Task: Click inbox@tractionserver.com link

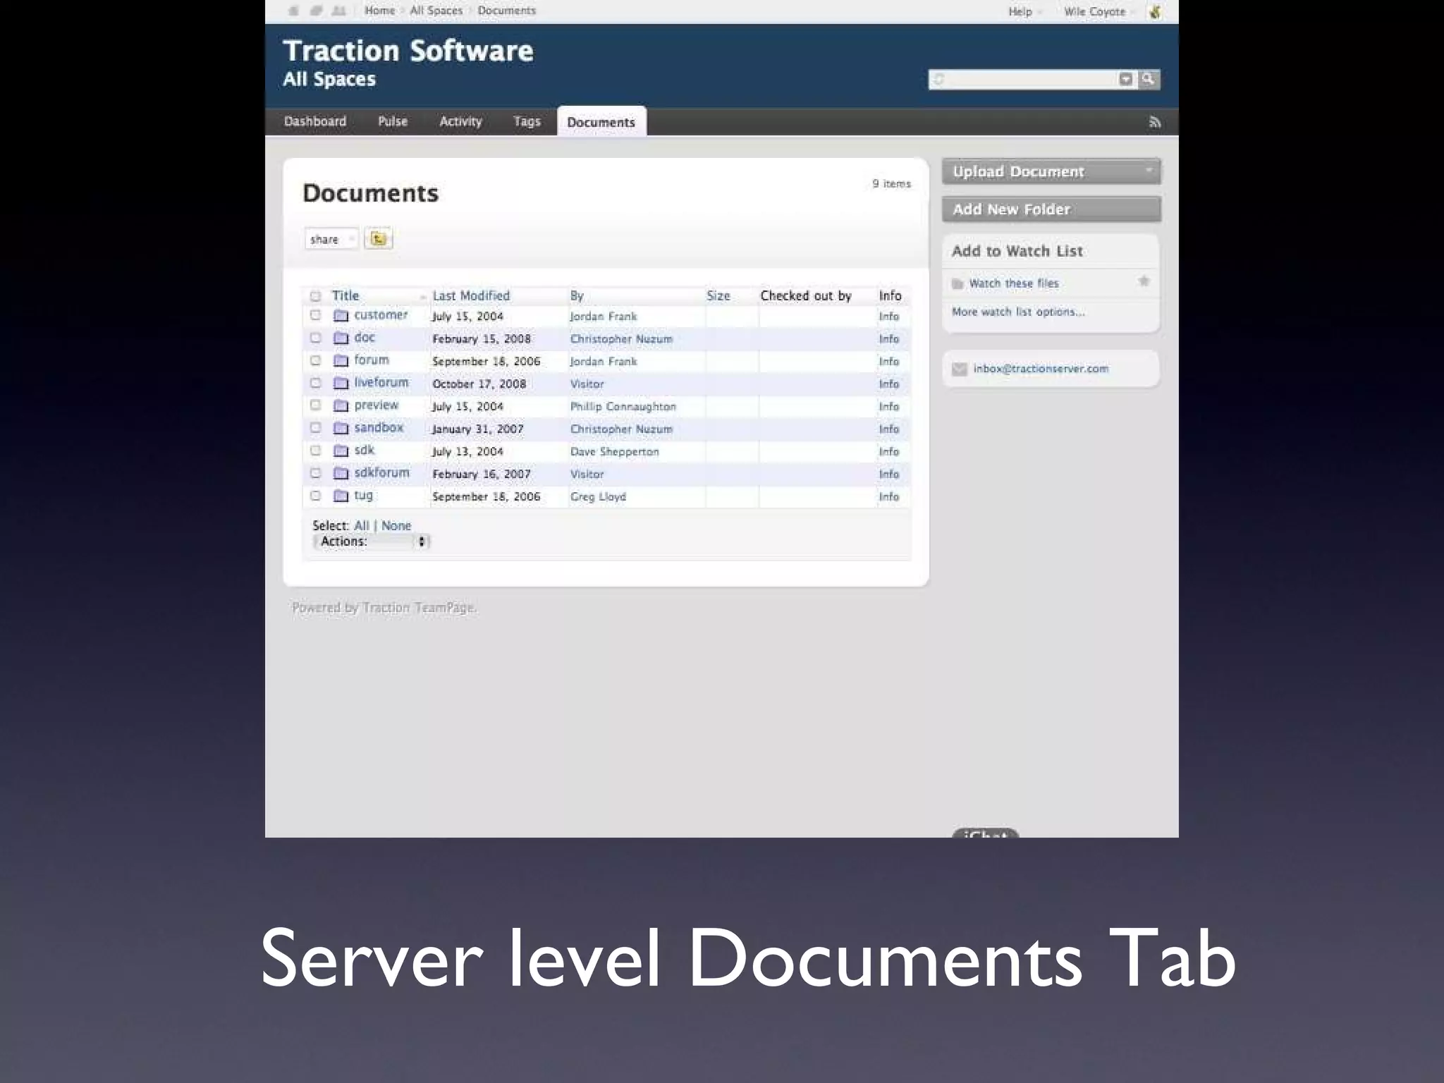Action: (x=1041, y=368)
